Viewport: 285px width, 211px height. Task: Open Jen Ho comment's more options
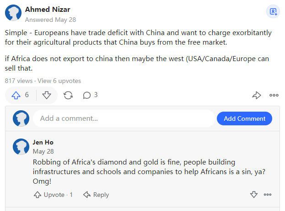click(x=268, y=195)
